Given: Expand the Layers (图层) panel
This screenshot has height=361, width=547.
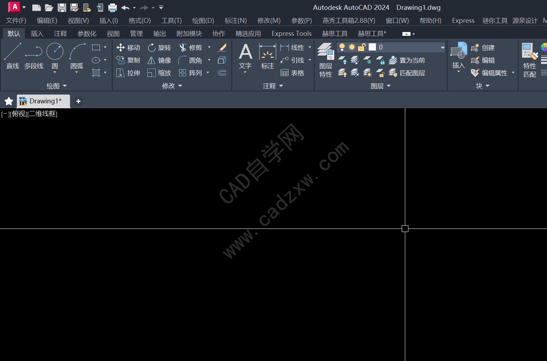Looking at the screenshot, I should coord(381,86).
